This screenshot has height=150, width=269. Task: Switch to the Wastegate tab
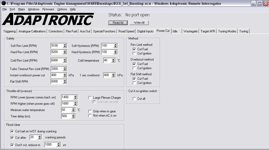pos(190,31)
